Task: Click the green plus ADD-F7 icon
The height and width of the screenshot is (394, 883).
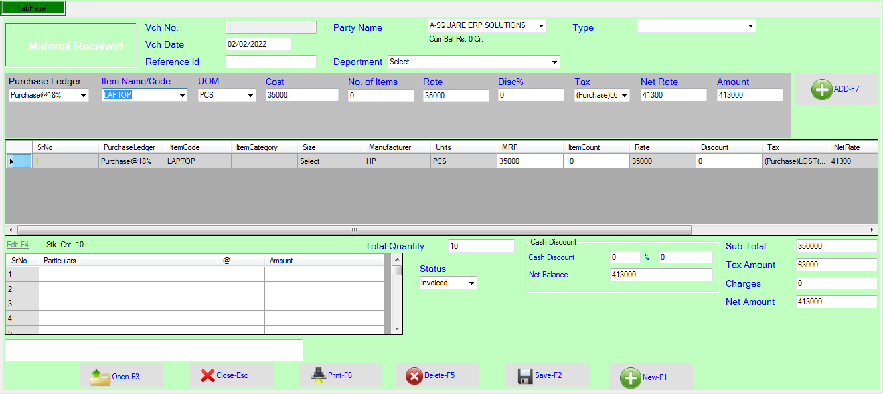Action: [822, 90]
